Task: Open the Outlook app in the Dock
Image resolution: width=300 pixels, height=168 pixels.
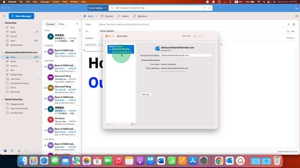Action: 230,161
